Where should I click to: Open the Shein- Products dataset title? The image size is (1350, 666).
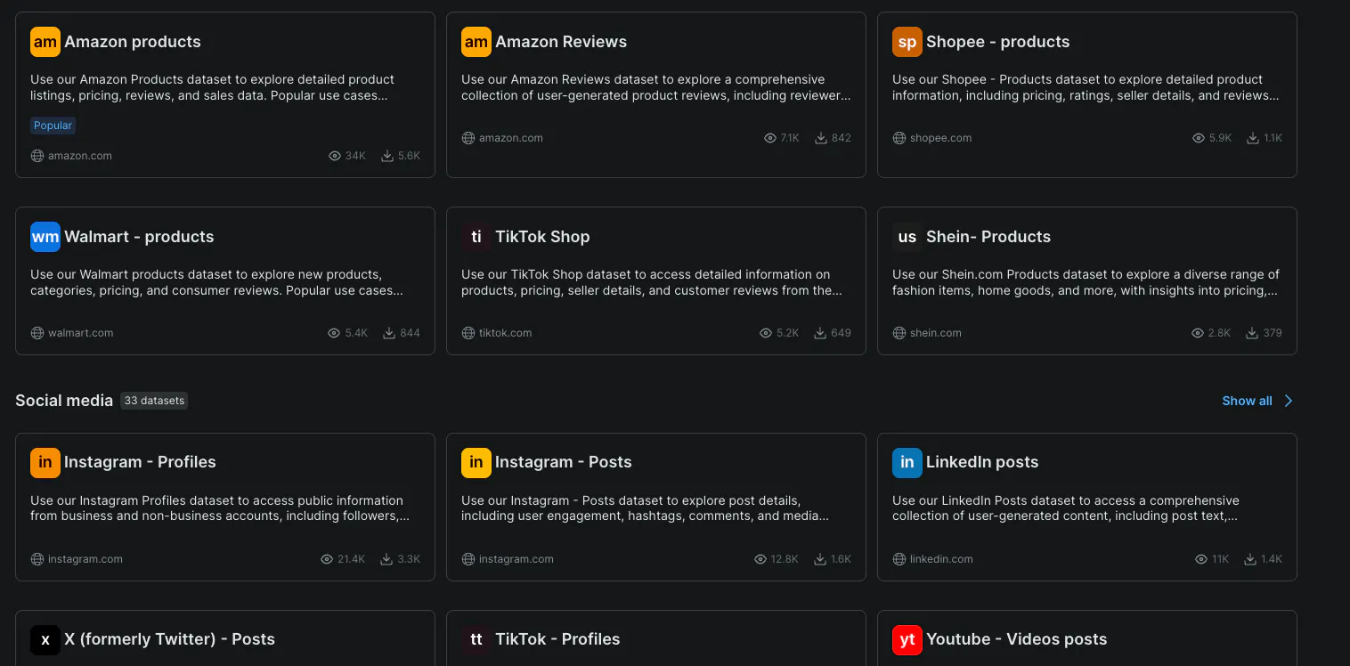point(988,237)
